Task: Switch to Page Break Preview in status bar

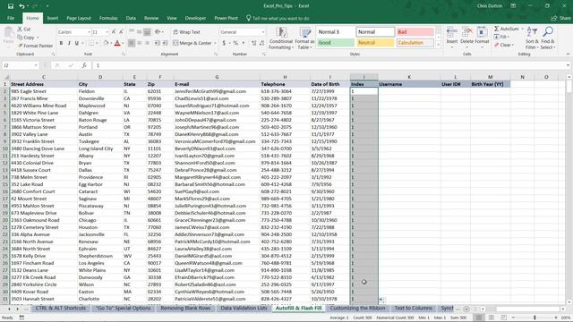Action: [503, 318]
